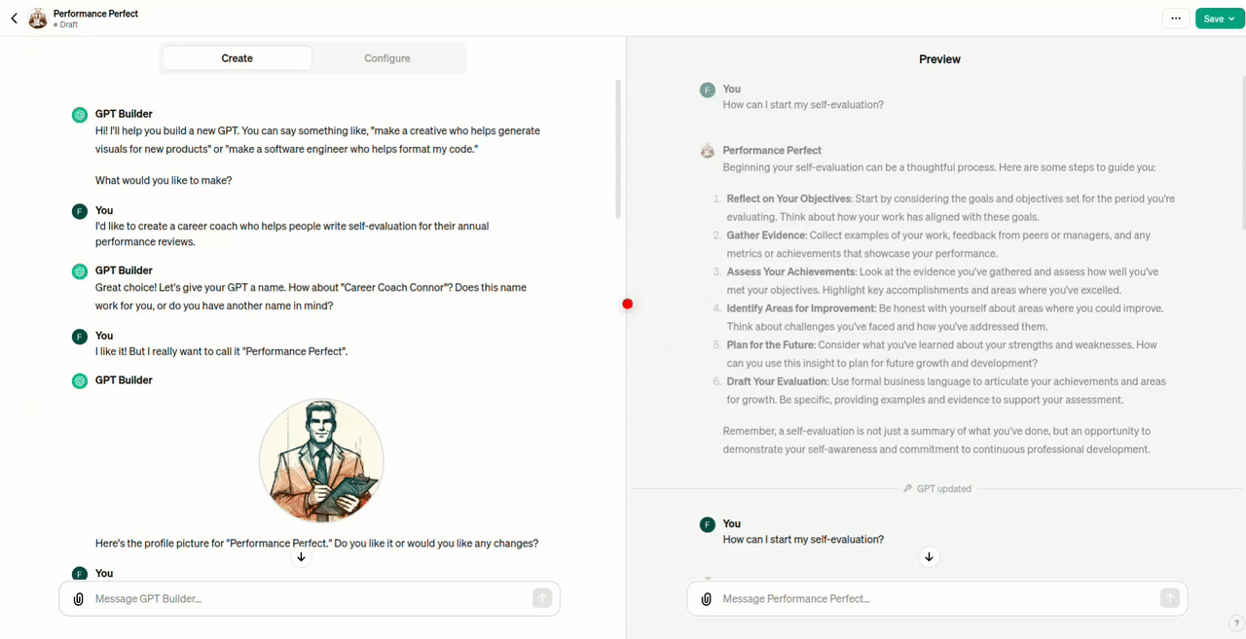Image resolution: width=1246 pixels, height=639 pixels.
Task: Click the generated profile picture thumbnail
Action: 321,460
